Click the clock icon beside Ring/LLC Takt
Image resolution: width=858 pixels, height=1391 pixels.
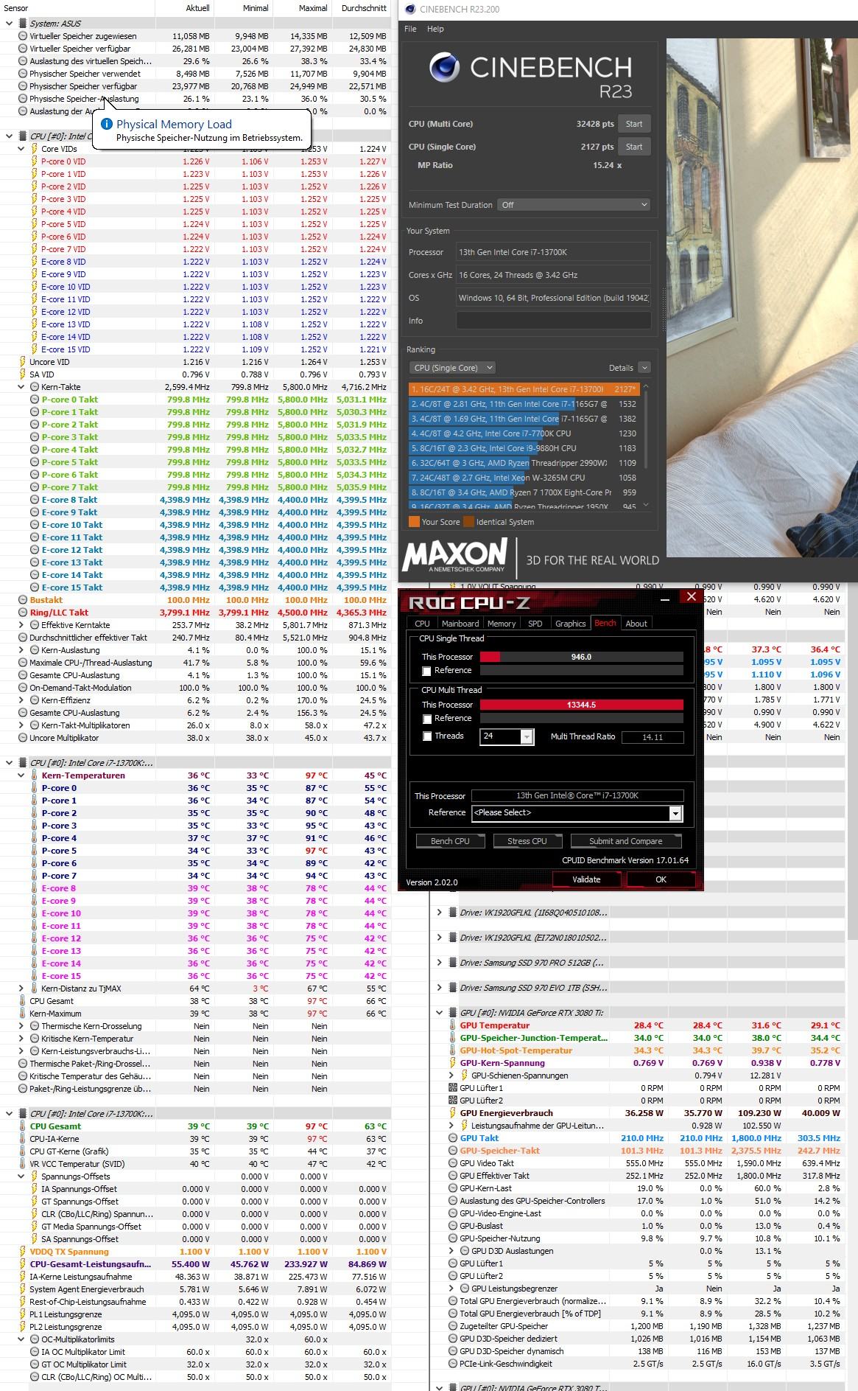pyautogui.click(x=23, y=613)
